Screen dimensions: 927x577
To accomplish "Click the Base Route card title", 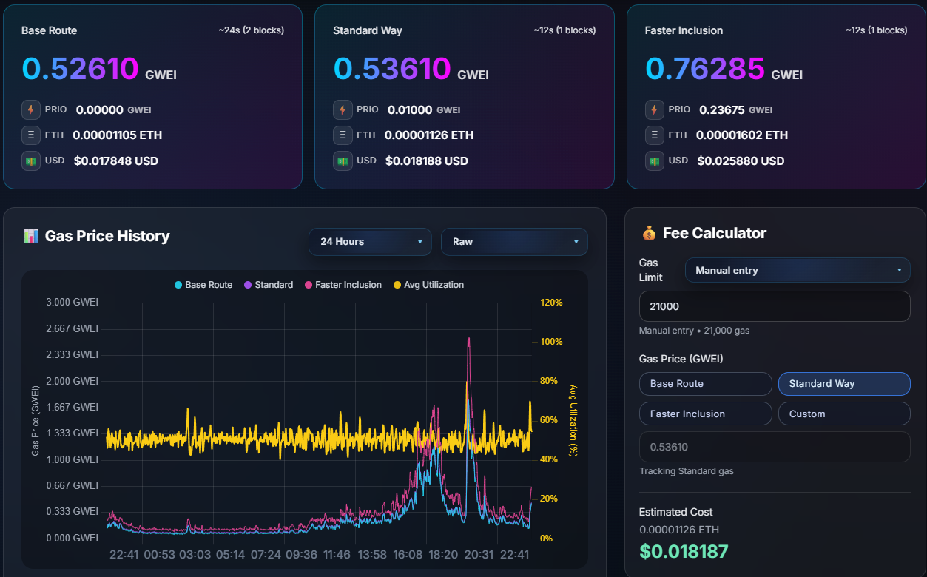I will 49,30.
